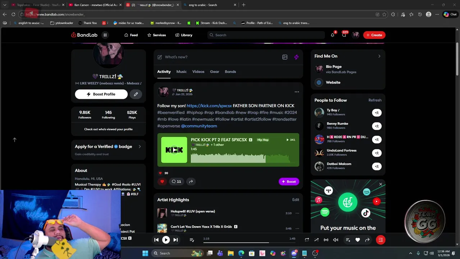Switch to the Music tab

click(181, 72)
